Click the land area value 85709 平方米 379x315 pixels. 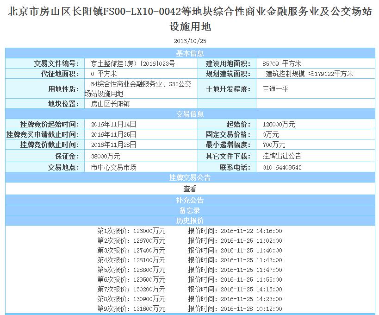click(x=282, y=63)
